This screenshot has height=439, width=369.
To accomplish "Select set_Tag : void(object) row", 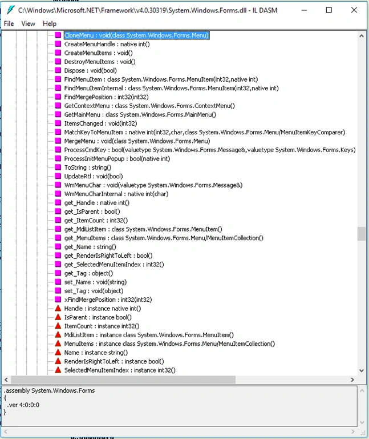I will click(94, 291).
